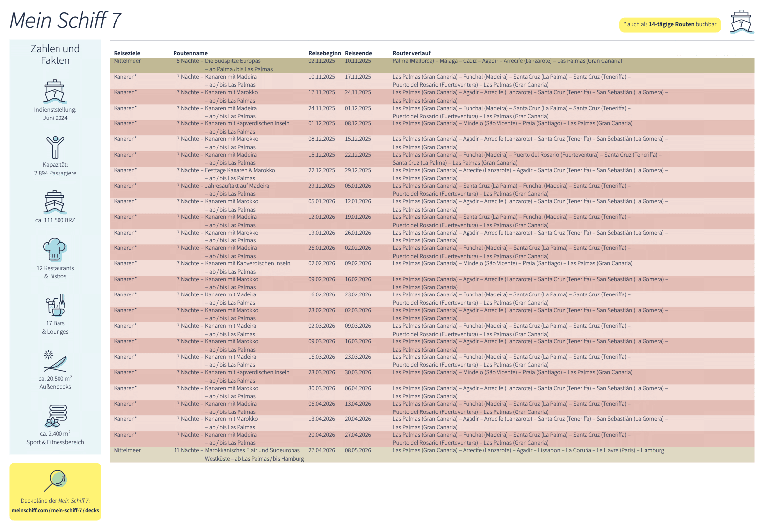The height and width of the screenshot is (529, 763).
Task: Click the ship icon above Indienststellung
Action: [55, 91]
